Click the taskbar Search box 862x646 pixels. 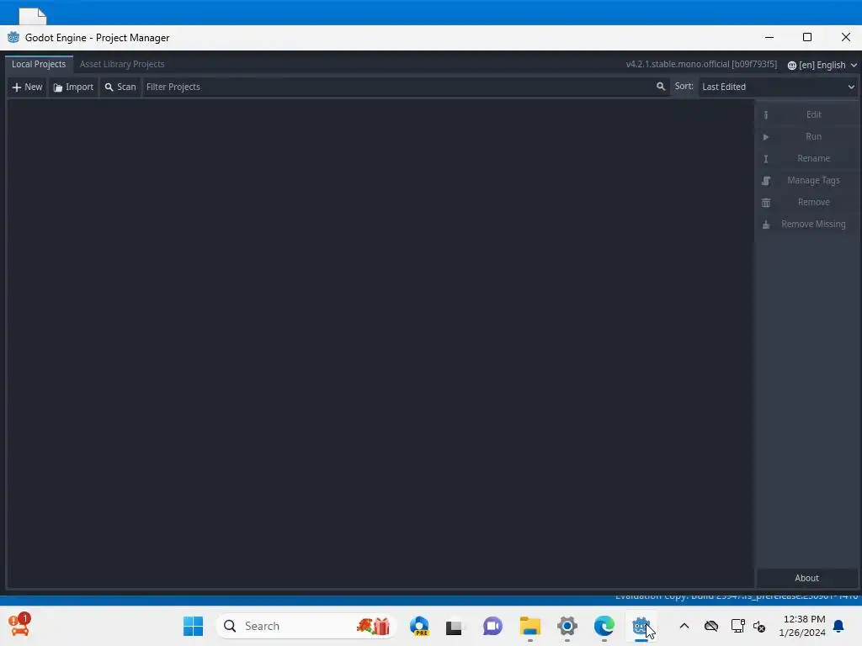point(306,626)
